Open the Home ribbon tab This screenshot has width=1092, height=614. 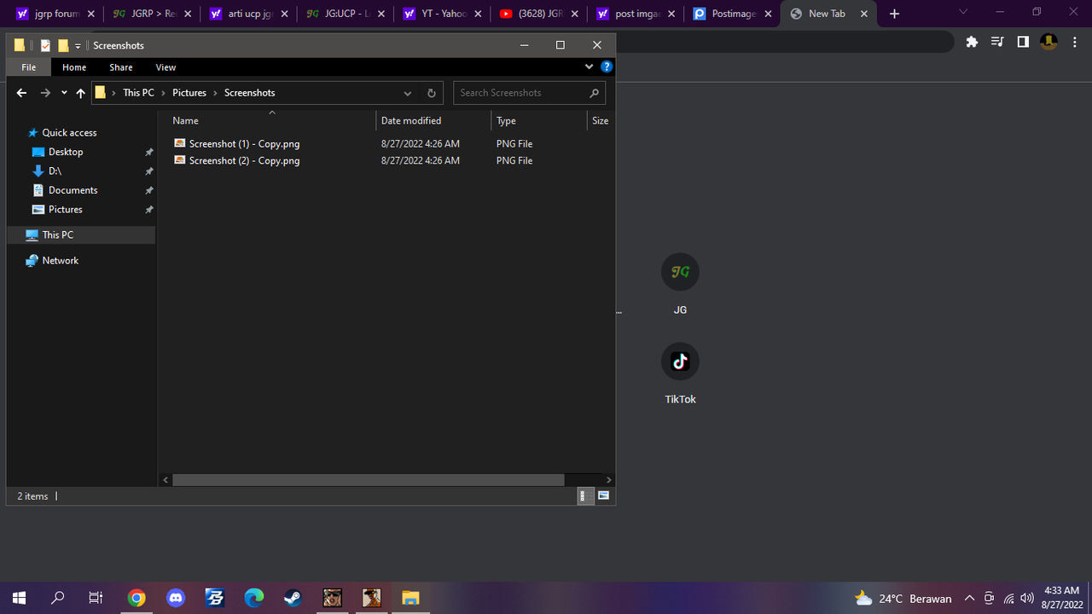tap(74, 67)
